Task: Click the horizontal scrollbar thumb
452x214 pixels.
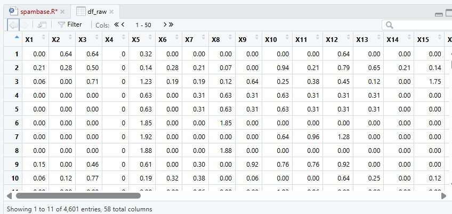Action: (78, 196)
